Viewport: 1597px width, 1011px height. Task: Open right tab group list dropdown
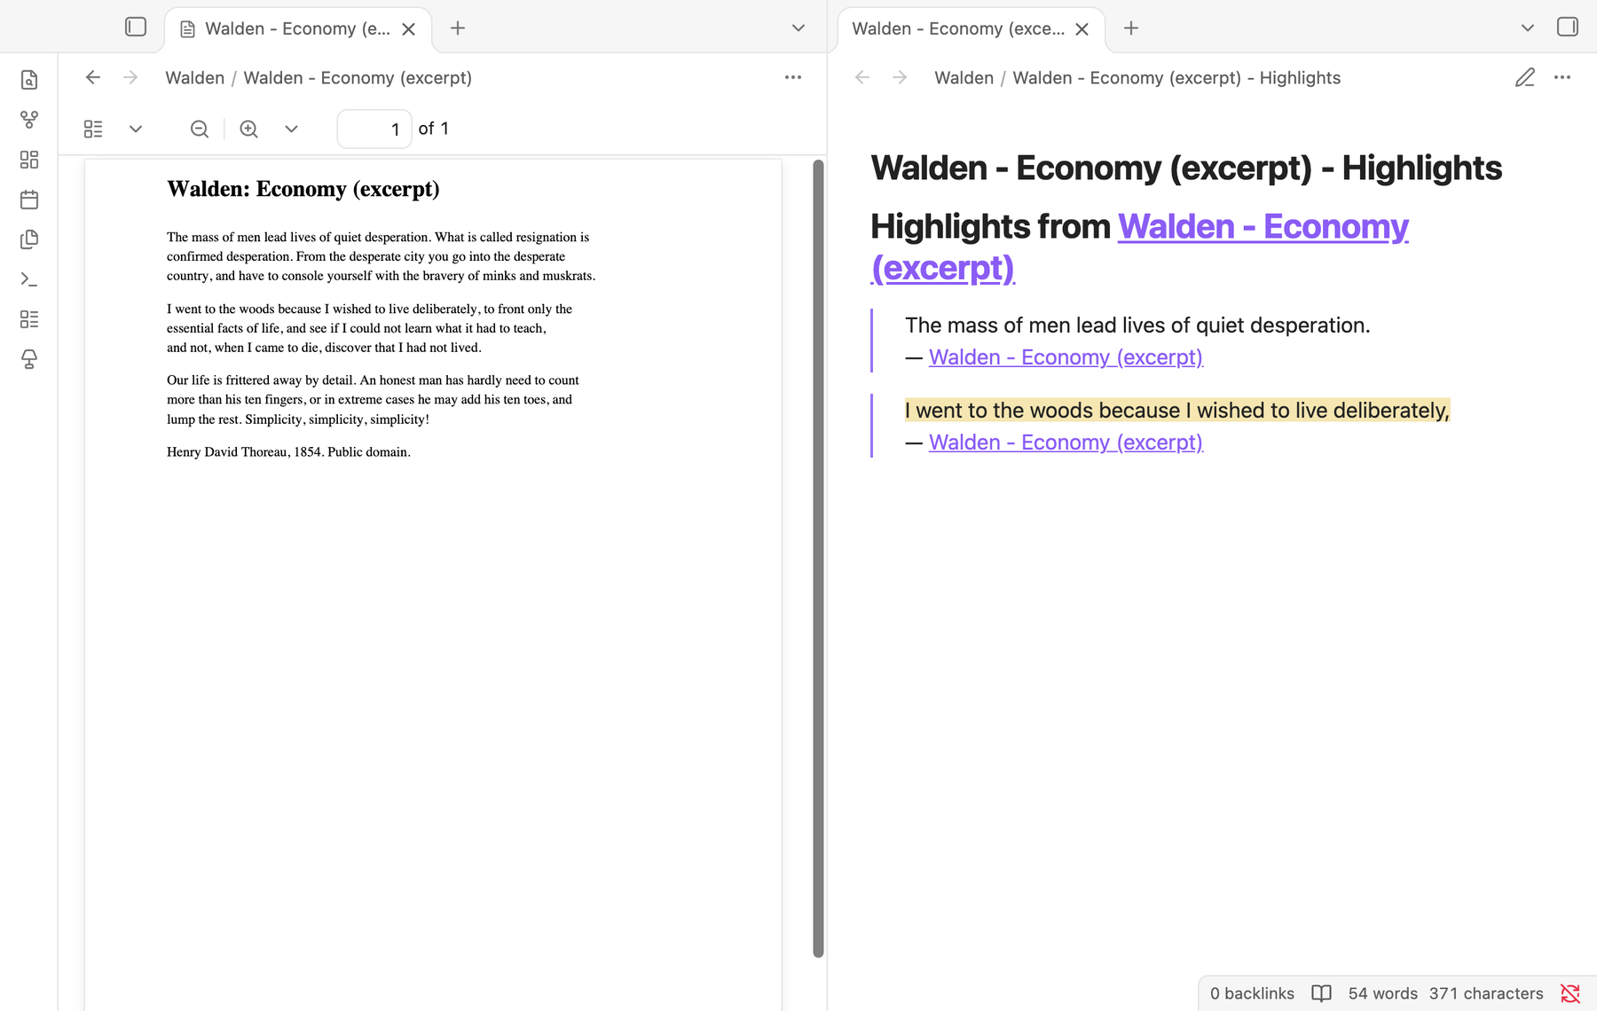coord(1528,28)
